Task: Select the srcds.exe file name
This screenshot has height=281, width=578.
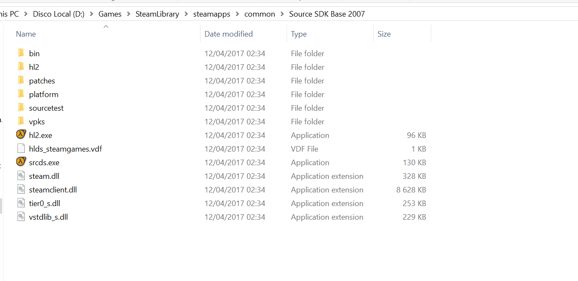Action: coord(44,162)
